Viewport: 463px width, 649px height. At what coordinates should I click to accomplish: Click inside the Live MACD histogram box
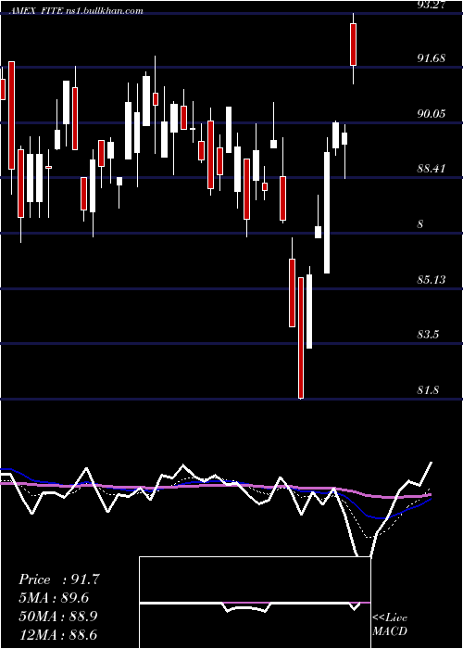pyautogui.click(x=255, y=603)
